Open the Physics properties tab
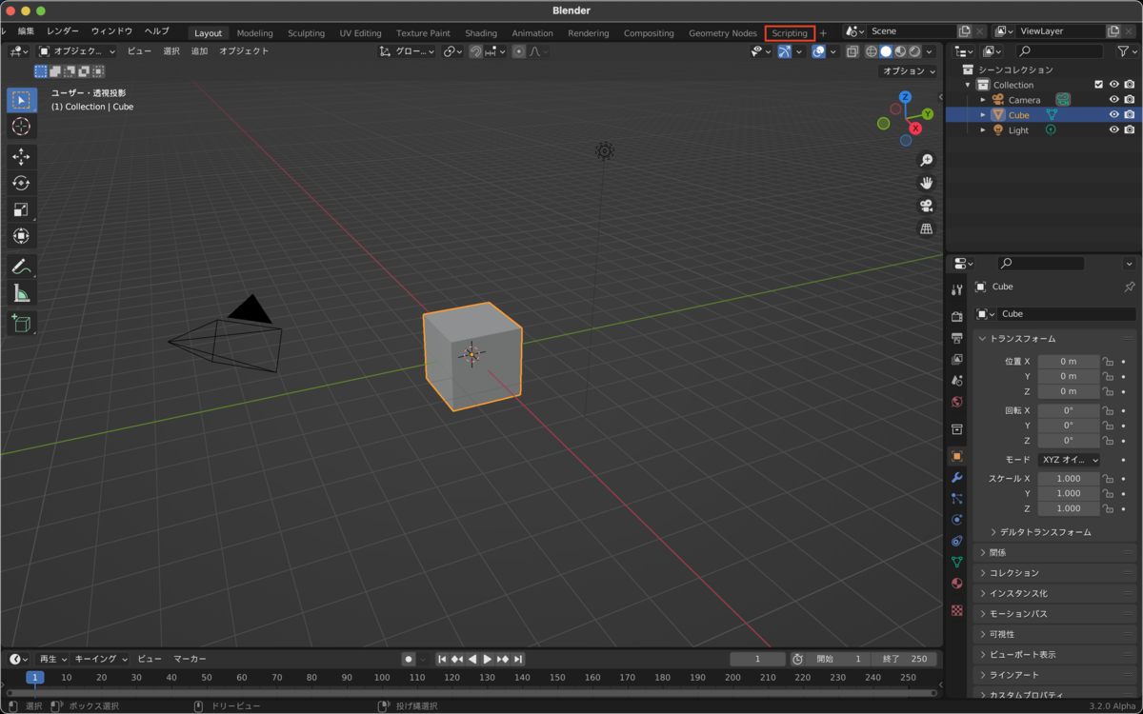 (x=957, y=520)
